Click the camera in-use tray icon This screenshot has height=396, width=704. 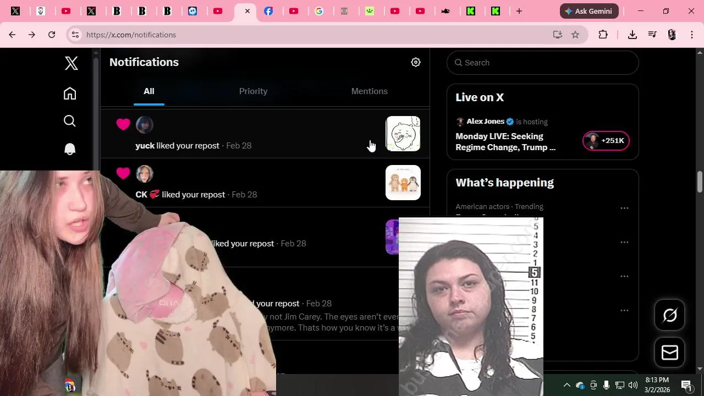pyautogui.click(x=593, y=385)
